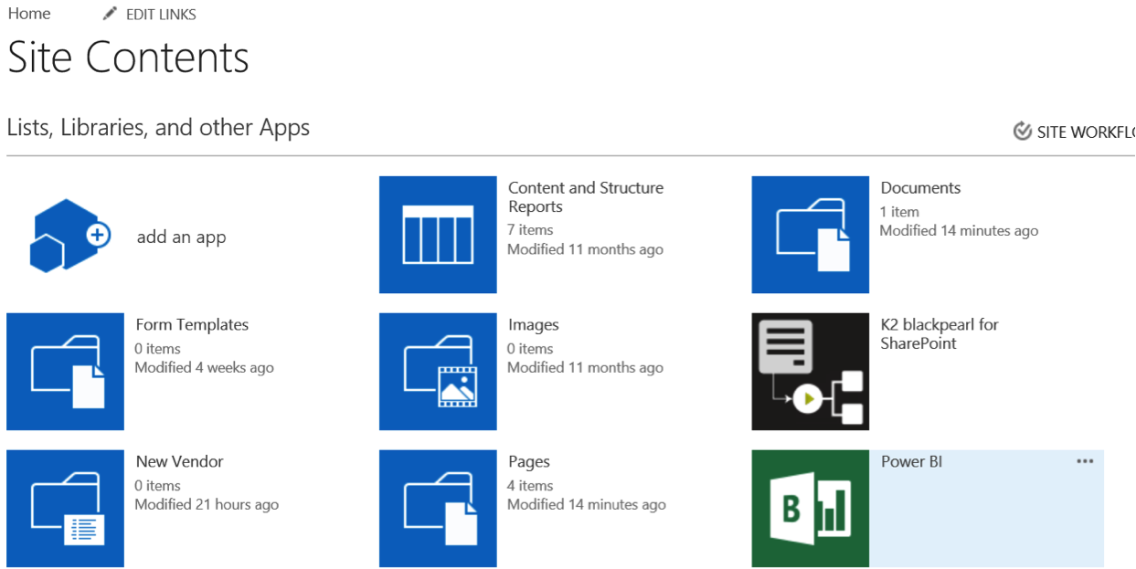Go to the Home navigation link
Screen dimensions: 1136x569
click(x=29, y=14)
